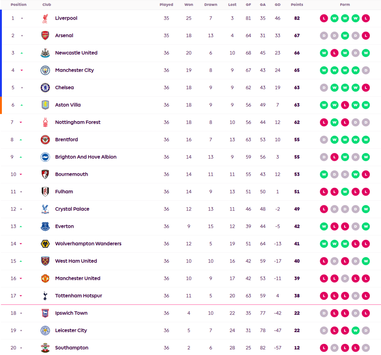Click the Arsenal club badge

coord(45,36)
